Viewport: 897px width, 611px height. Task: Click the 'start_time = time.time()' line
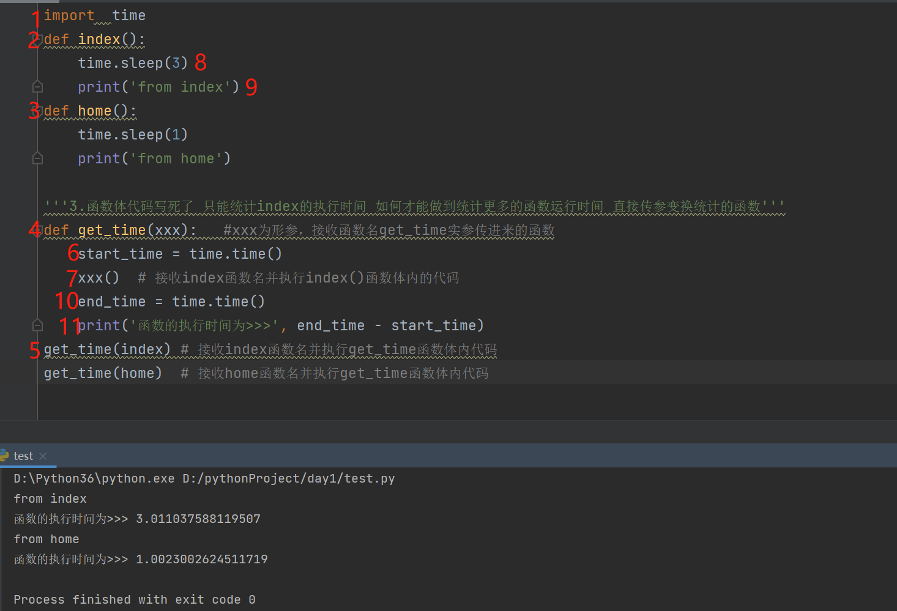pos(180,254)
